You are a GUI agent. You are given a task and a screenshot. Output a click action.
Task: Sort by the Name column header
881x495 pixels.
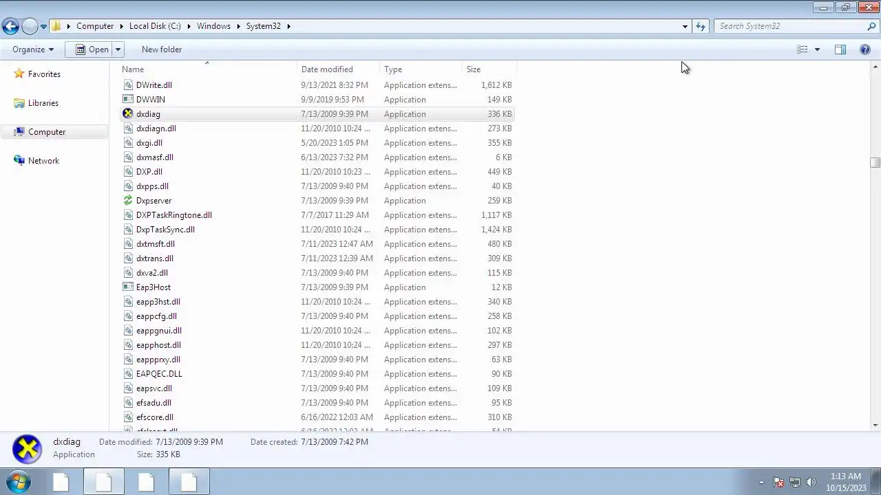pos(209,69)
